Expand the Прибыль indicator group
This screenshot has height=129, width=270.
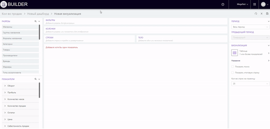[5, 93]
